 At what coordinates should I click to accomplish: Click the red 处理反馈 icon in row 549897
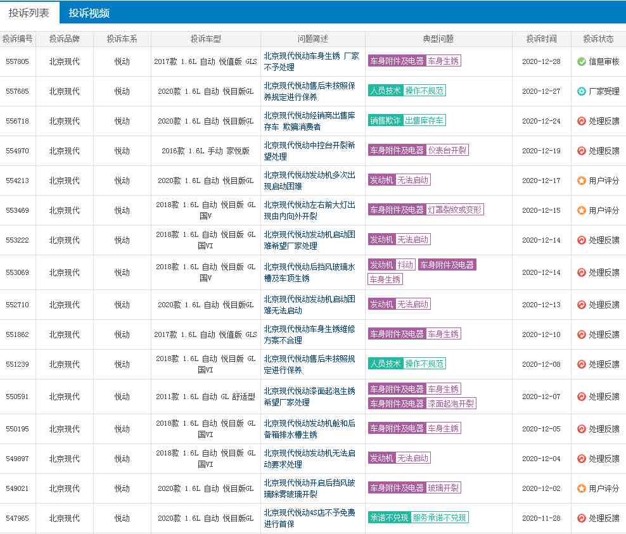pos(581,459)
